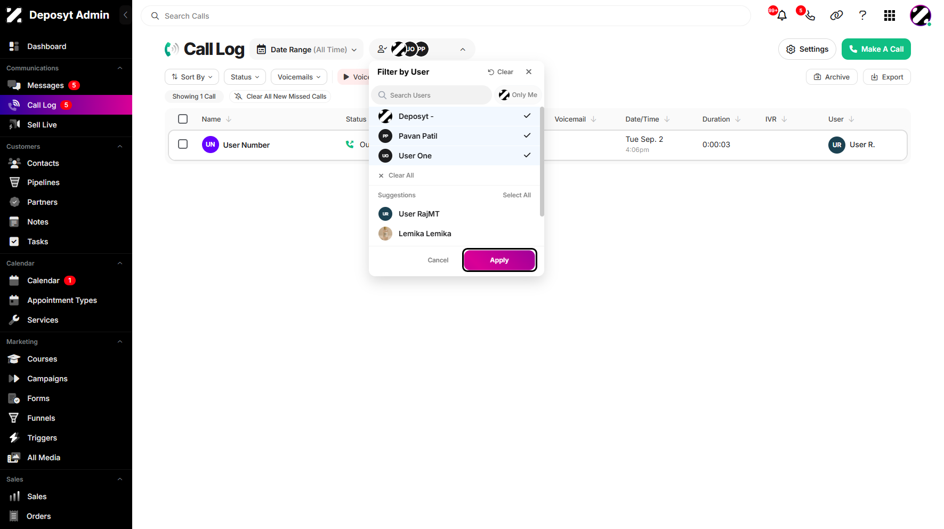Collapse the sidebar with the arrow button
Viewport: 944px width, 529px height.
125,15
